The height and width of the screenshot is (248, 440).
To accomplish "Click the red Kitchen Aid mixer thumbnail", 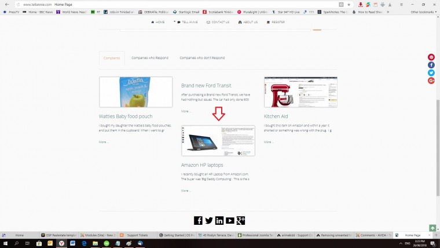I will click(x=300, y=92).
